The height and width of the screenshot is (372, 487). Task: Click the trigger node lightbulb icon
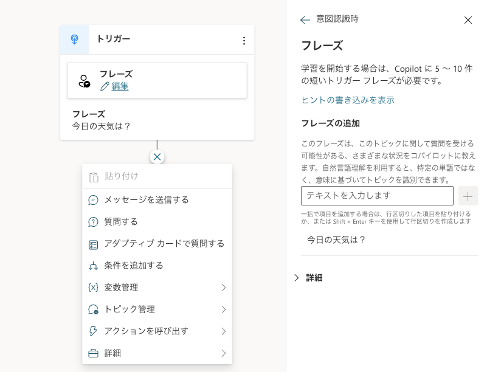click(74, 40)
